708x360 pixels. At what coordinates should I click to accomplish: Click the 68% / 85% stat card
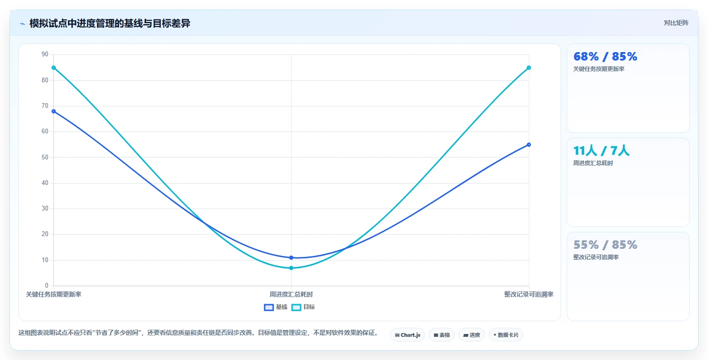[x=628, y=88]
